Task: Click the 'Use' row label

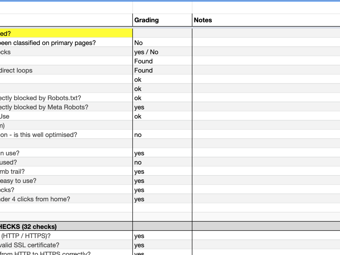Action: point(66,116)
